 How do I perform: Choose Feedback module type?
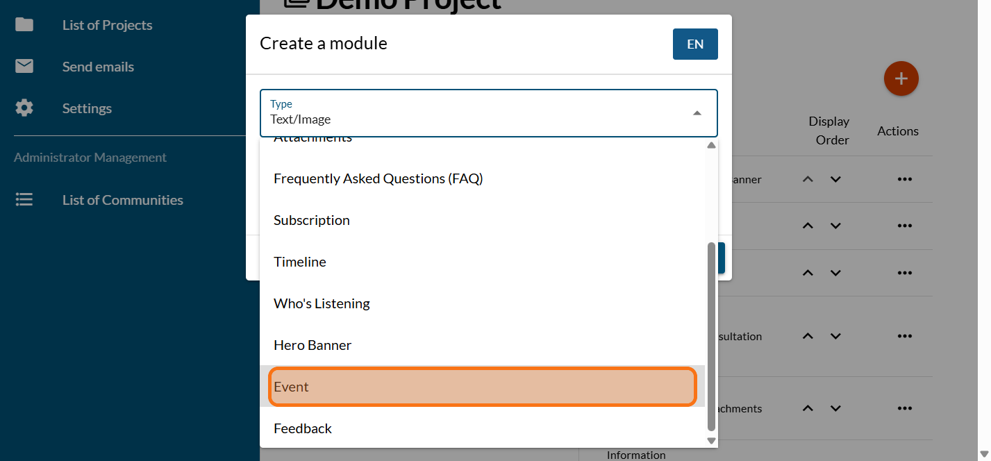point(482,428)
